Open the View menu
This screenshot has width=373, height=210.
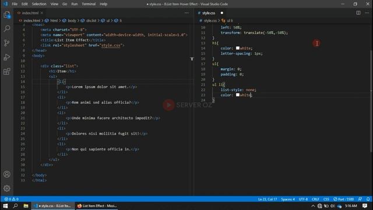(x=54, y=4)
